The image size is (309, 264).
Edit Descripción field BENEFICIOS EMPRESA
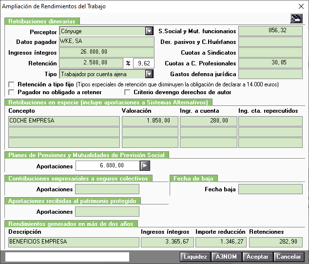pos(74,243)
